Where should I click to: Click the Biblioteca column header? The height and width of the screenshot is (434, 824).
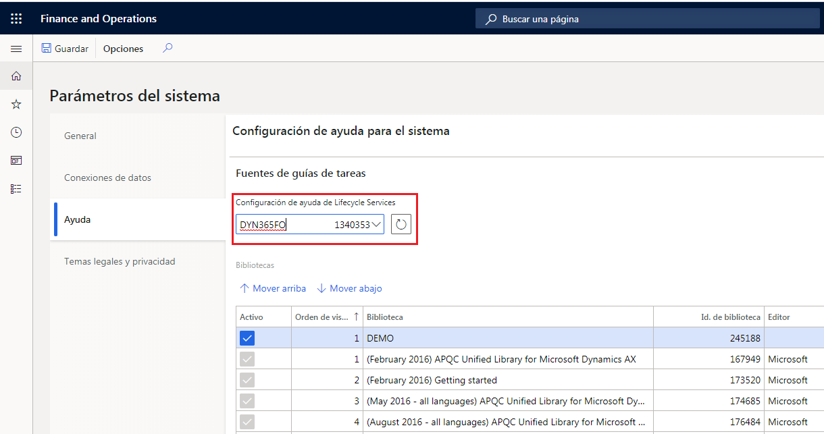click(x=508, y=317)
